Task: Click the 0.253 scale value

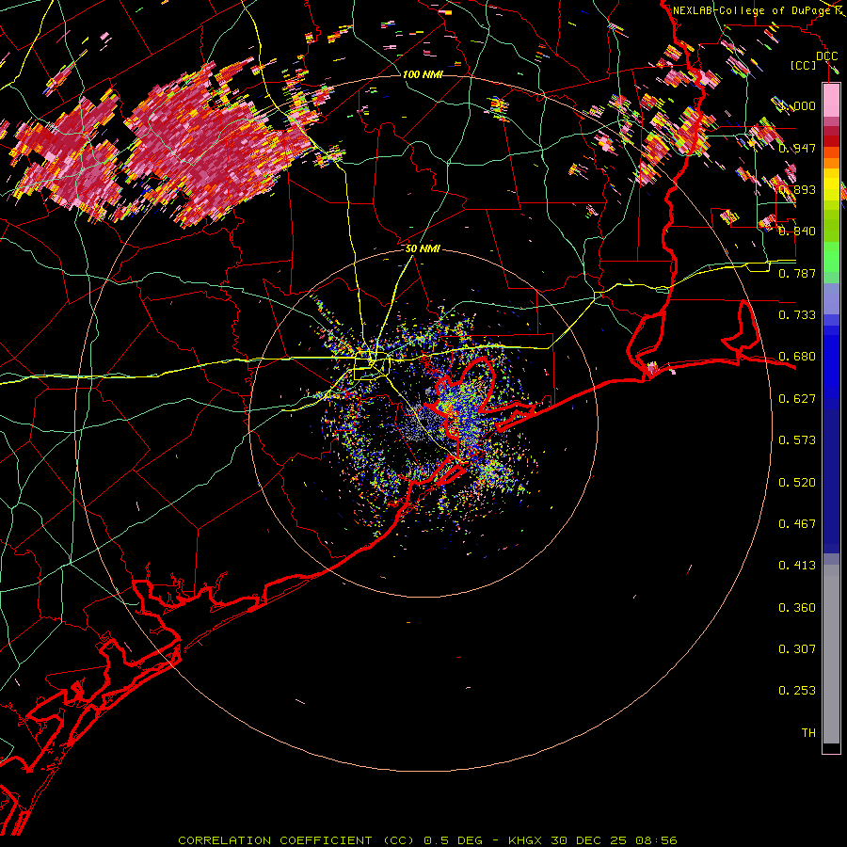Action: tap(797, 691)
